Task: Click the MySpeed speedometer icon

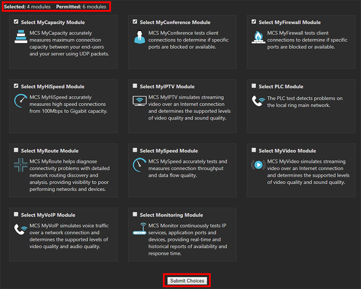Action: pos(139,164)
